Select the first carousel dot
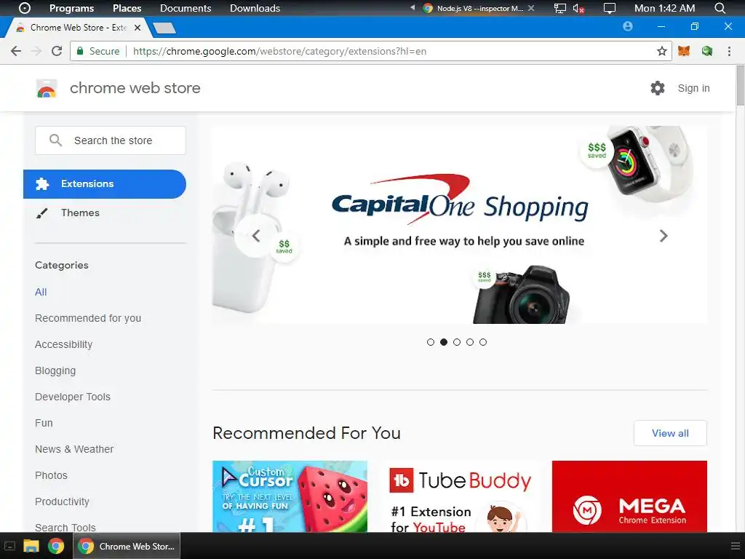This screenshot has width=745, height=559. (x=431, y=342)
